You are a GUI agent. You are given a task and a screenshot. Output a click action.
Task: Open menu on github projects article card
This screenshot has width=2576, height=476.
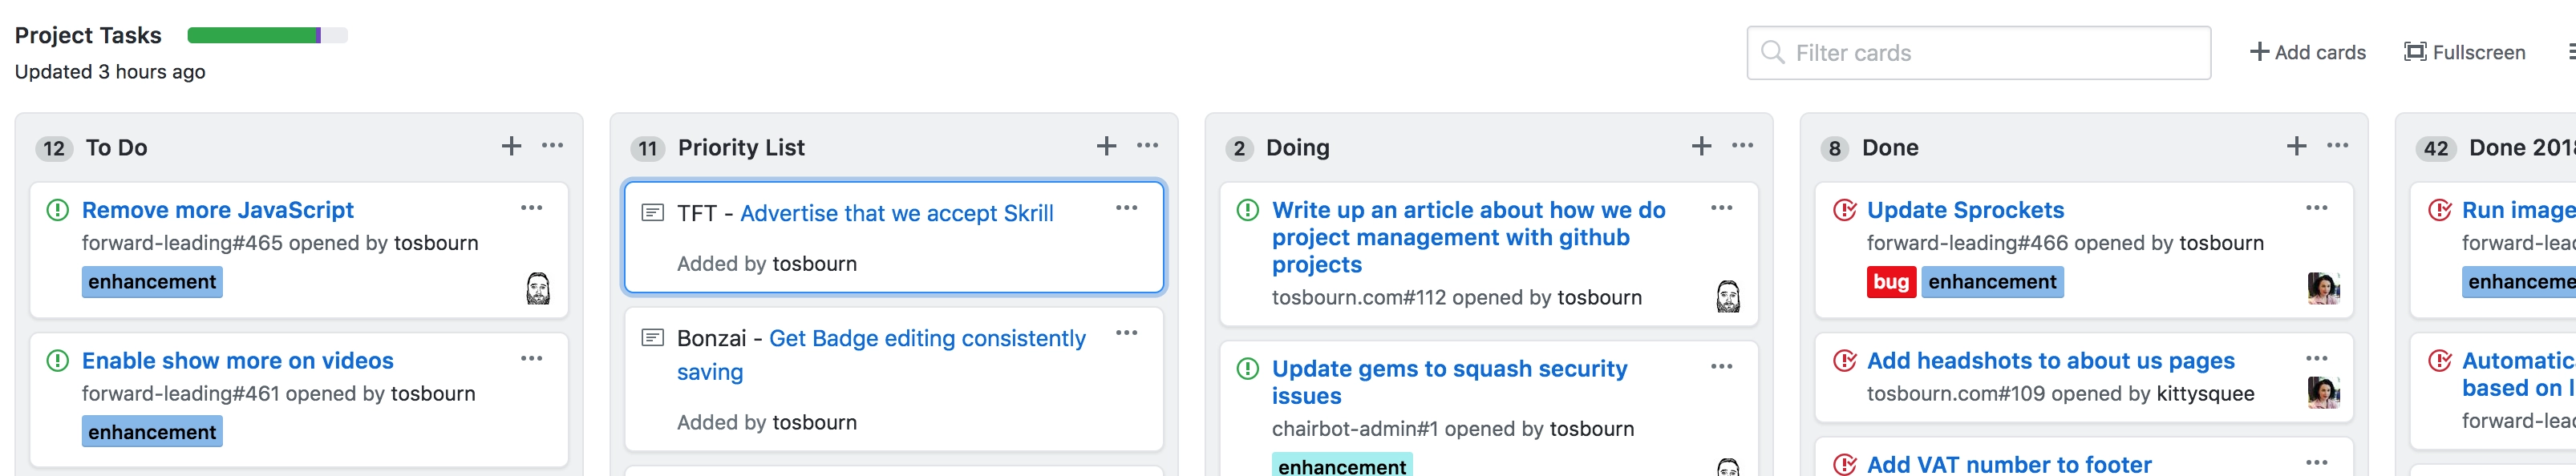[x=1721, y=208]
